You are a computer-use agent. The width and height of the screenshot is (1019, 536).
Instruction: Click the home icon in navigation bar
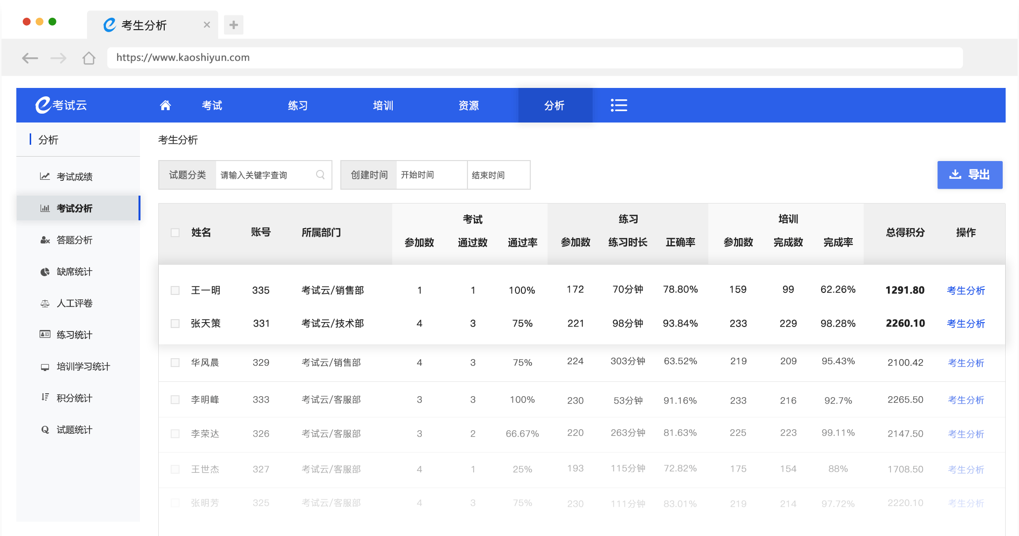(165, 105)
